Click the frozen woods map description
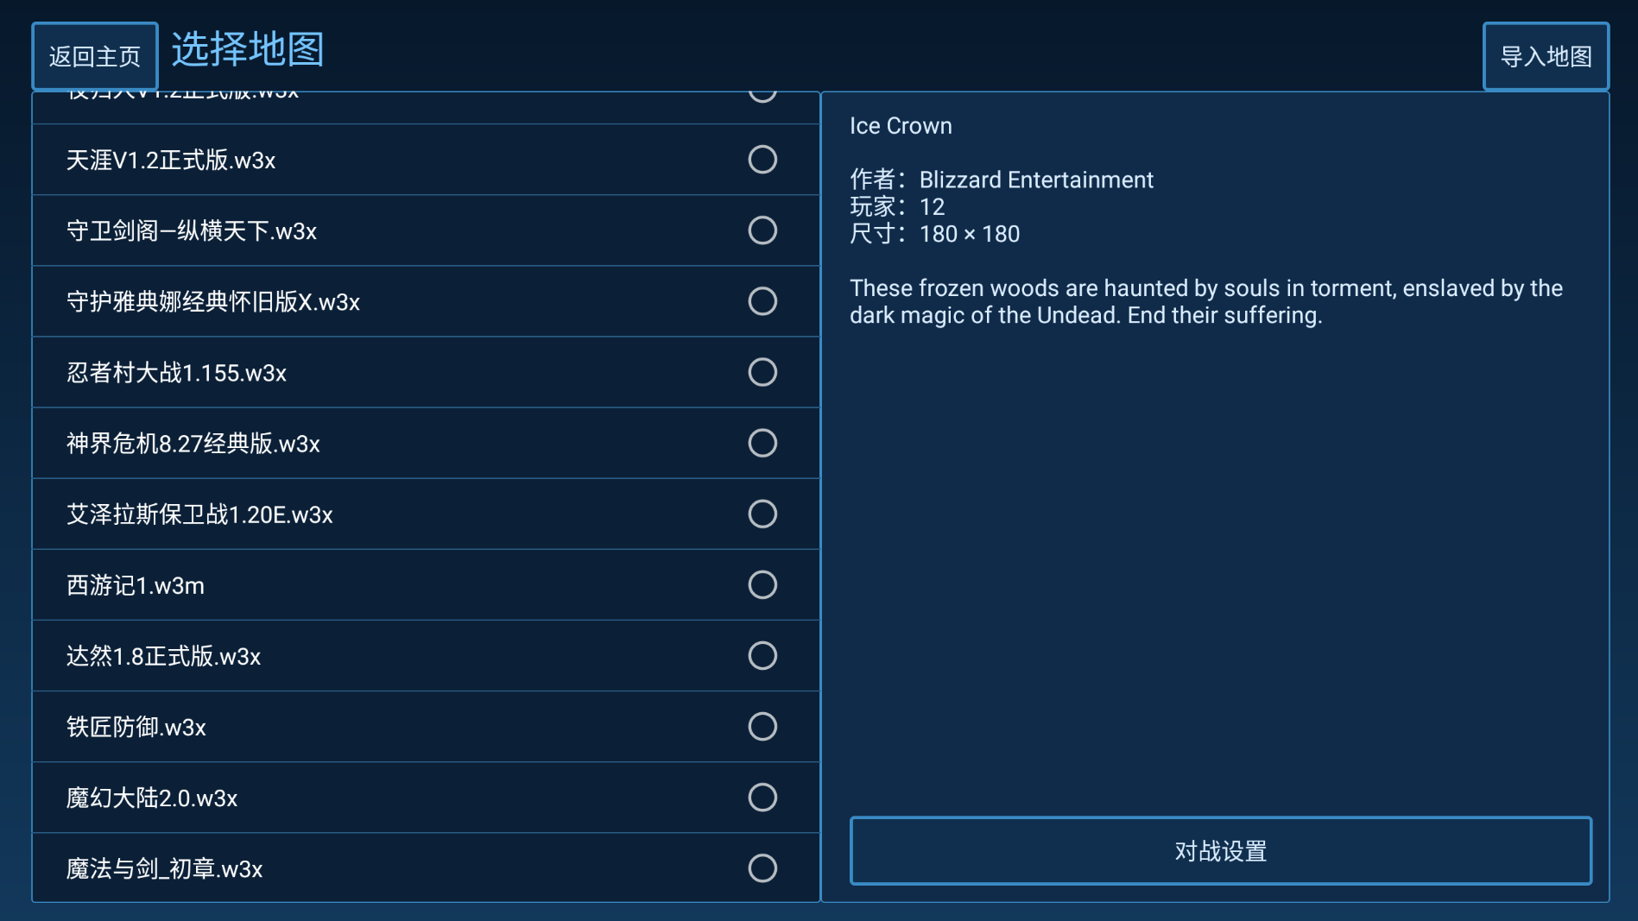 point(1206,301)
